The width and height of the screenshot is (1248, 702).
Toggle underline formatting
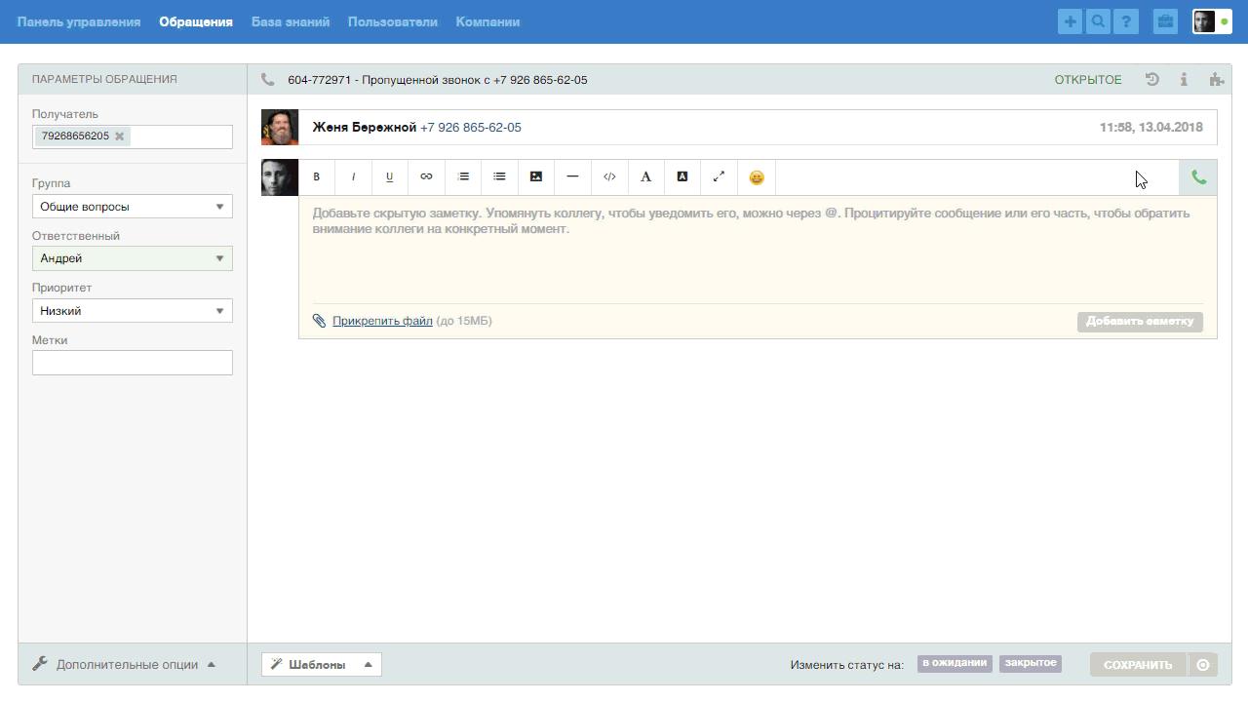pos(390,177)
